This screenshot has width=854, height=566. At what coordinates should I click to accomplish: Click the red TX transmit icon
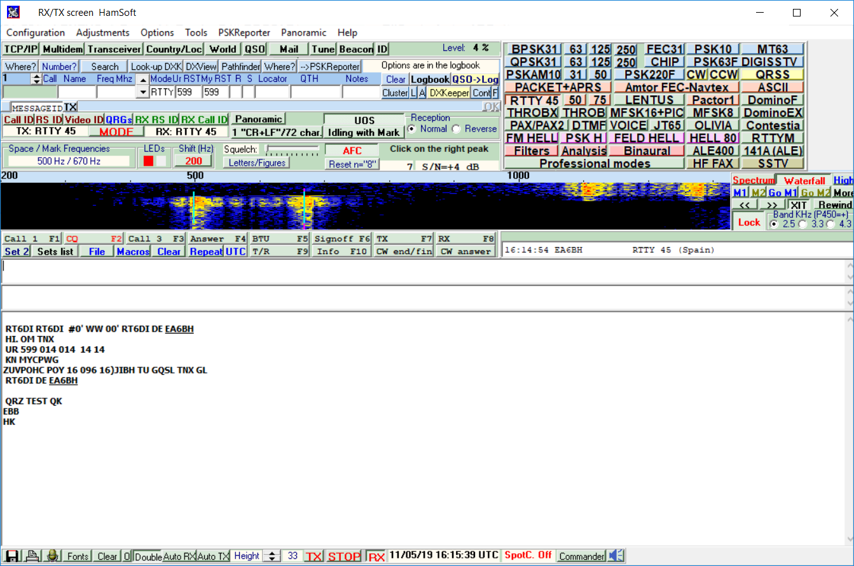click(x=313, y=556)
